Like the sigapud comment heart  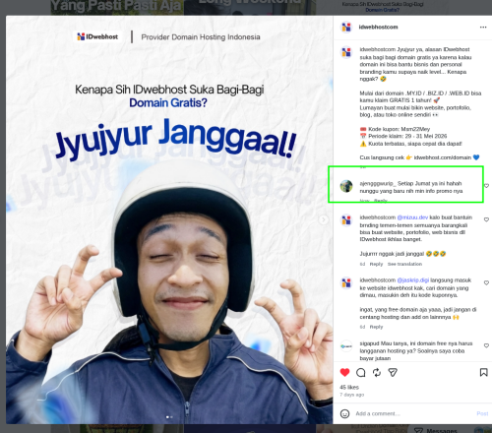[x=486, y=345]
